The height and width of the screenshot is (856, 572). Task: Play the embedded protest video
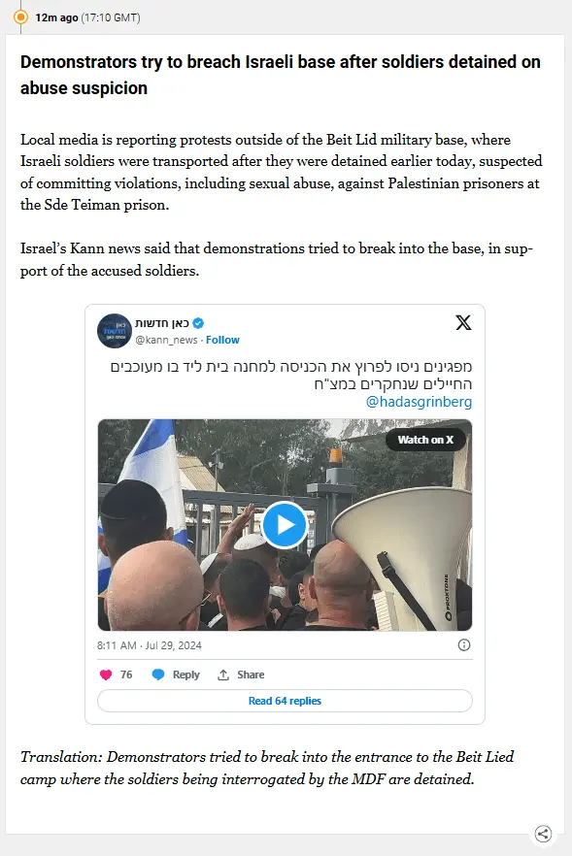pos(285,525)
